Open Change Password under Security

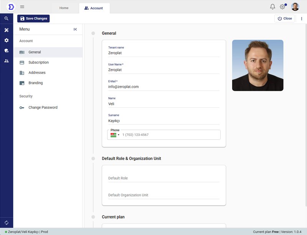tap(43, 108)
